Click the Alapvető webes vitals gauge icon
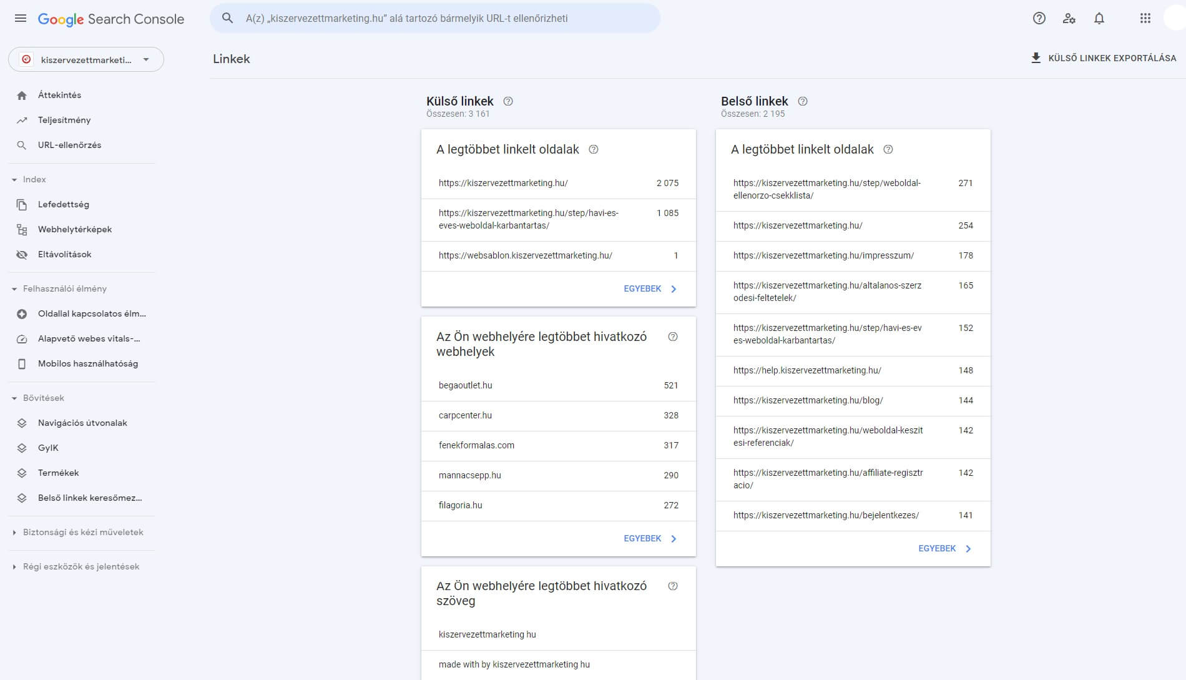 pyautogui.click(x=22, y=339)
